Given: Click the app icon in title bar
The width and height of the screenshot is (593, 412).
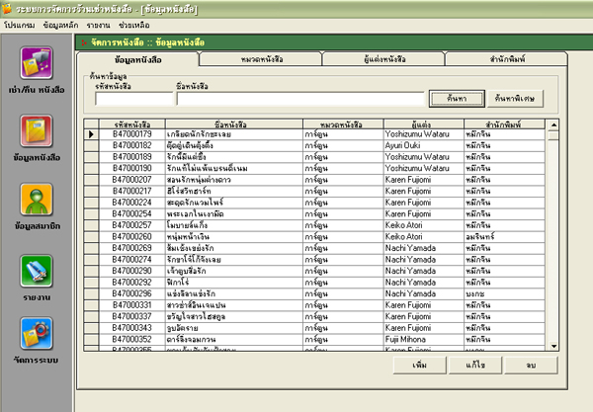Looking at the screenshot, I should (x=7, y=7).
